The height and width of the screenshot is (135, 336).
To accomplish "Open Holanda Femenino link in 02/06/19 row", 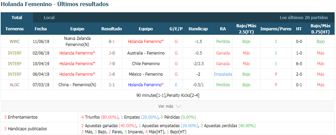I will tap(77, 53).
